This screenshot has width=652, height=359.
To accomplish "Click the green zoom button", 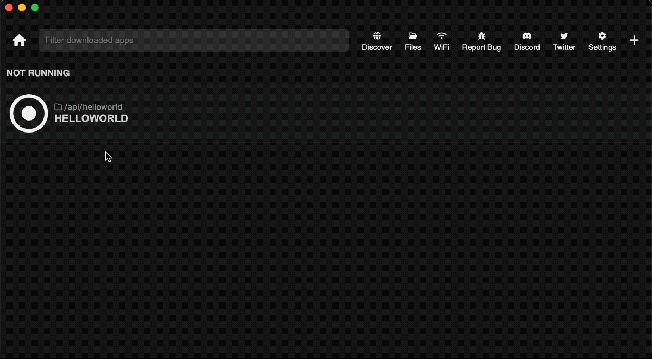I will [x=35, y=8].
